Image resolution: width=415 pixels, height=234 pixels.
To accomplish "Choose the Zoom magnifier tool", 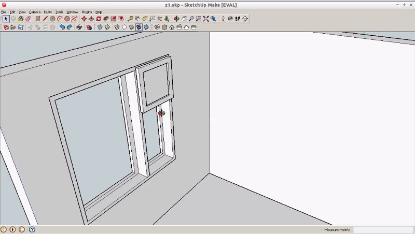I will click(191, 19).
